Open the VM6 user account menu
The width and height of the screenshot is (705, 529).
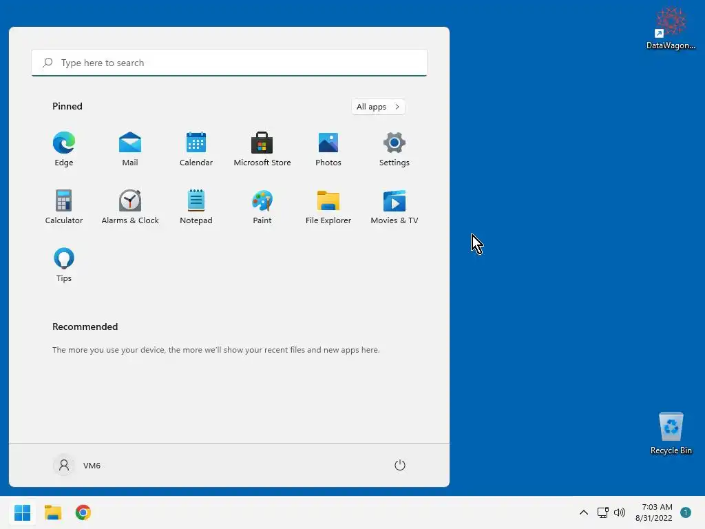coord(77,465)
